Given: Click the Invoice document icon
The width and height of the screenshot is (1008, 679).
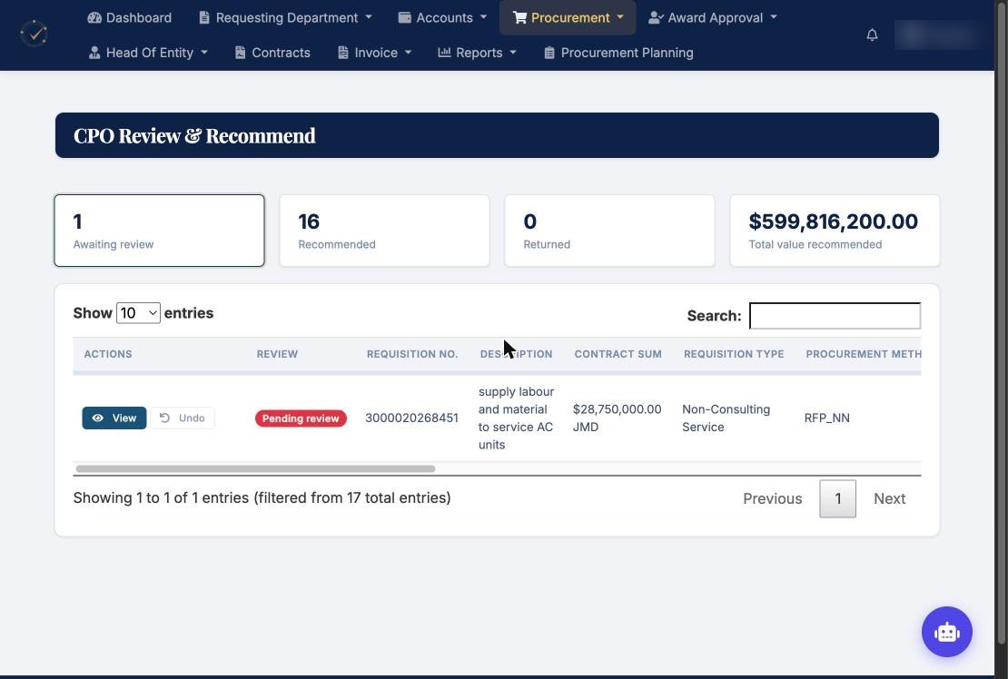Looking at the screenshot, I should pos(343,53).
